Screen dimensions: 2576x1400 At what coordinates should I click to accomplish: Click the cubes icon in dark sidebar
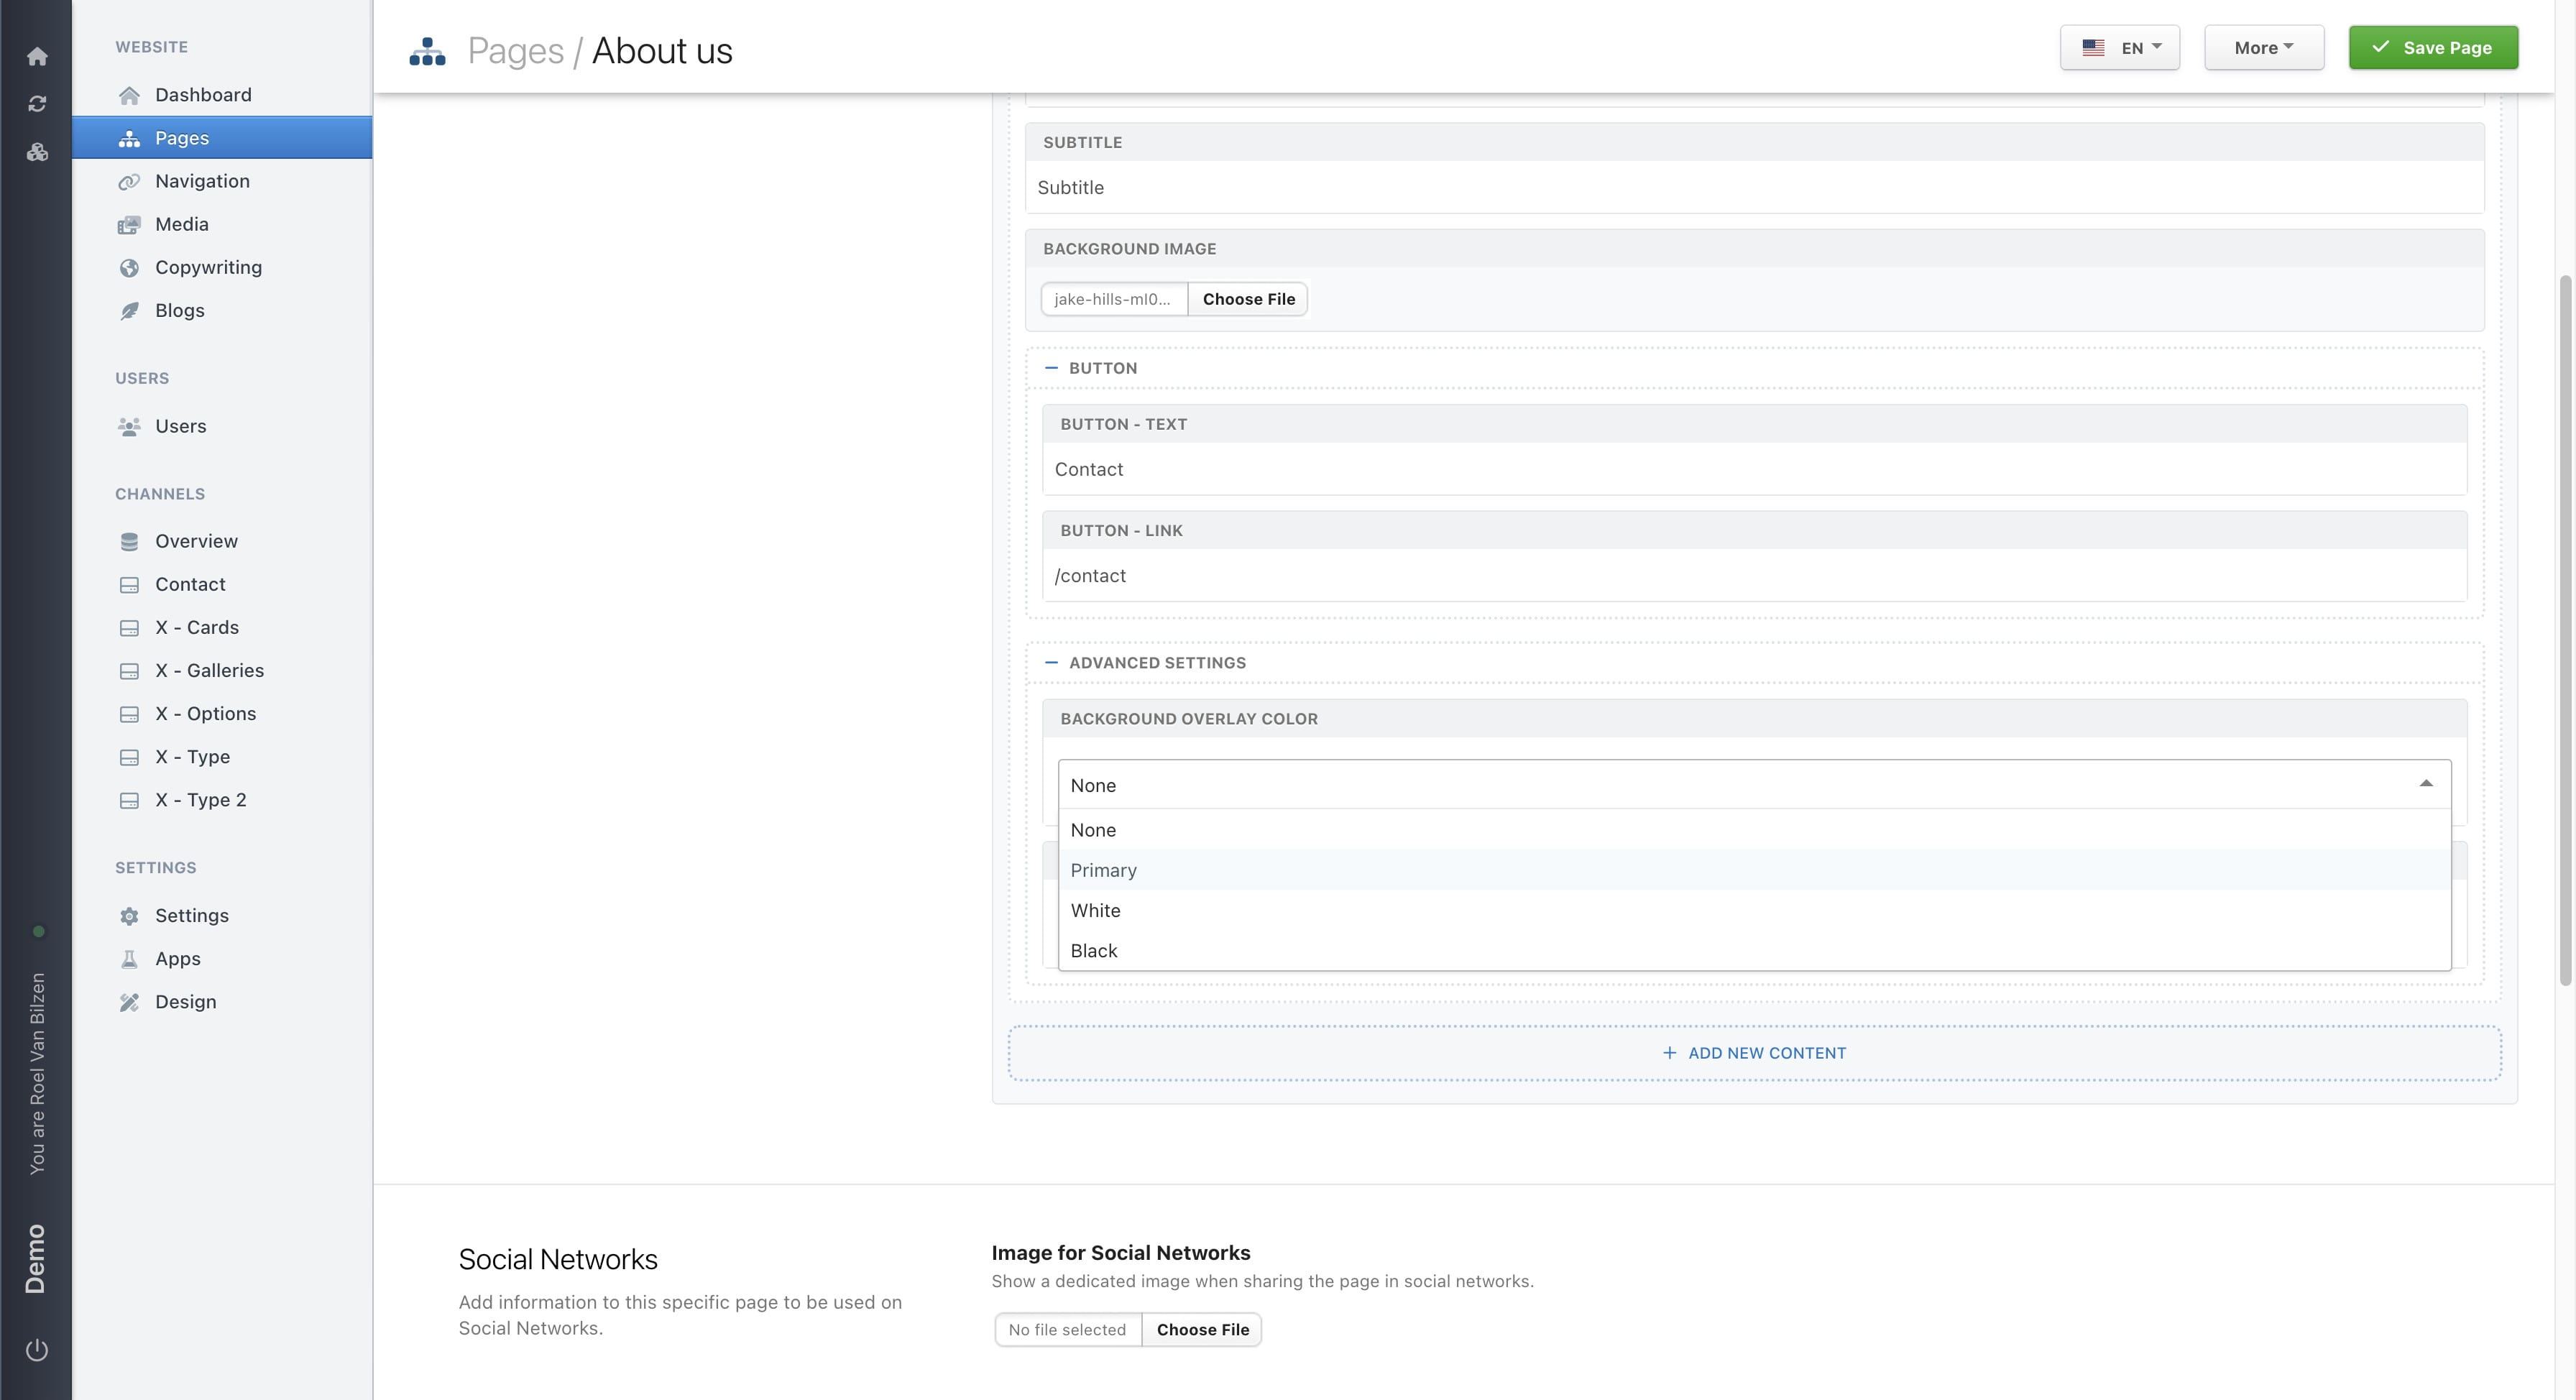[x=37, y=152]
